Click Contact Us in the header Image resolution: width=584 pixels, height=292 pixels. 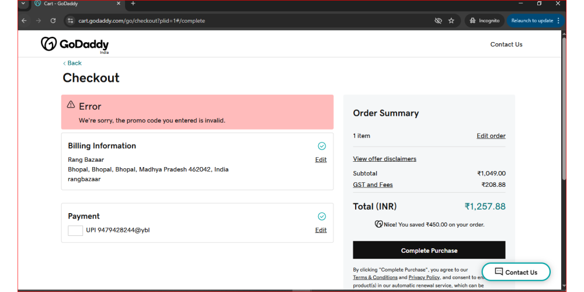click(x=506, y=44)
